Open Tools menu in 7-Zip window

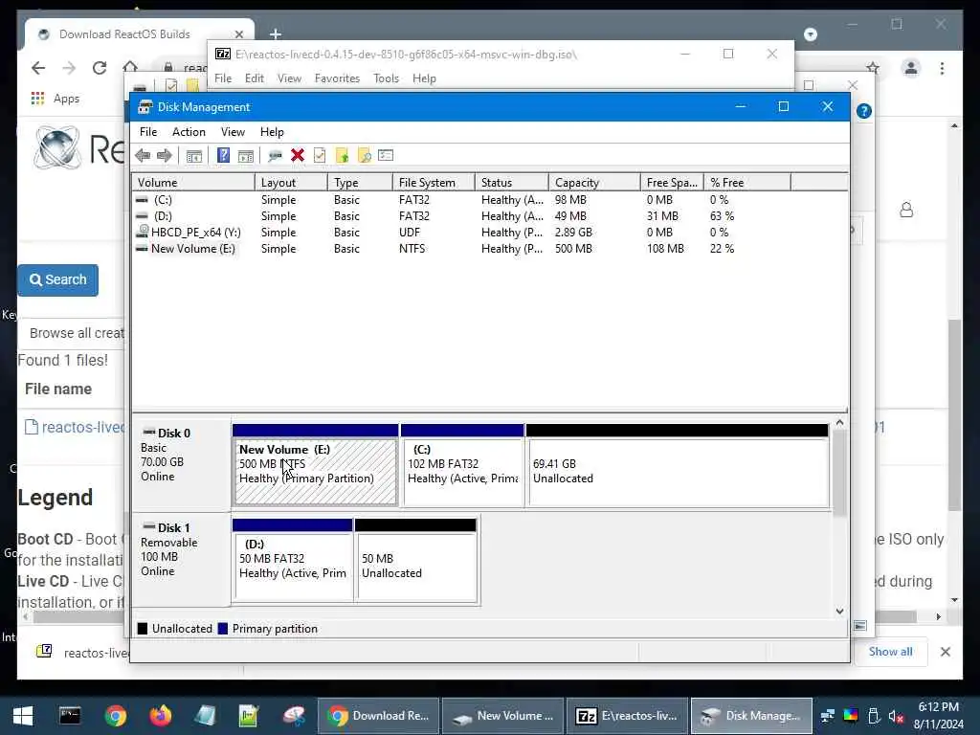[386, 78]
